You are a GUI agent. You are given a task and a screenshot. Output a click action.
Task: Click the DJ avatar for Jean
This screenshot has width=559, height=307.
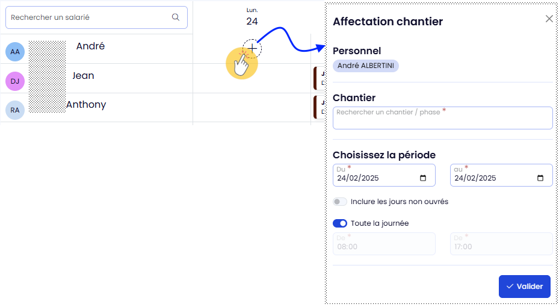pos(15,81)
